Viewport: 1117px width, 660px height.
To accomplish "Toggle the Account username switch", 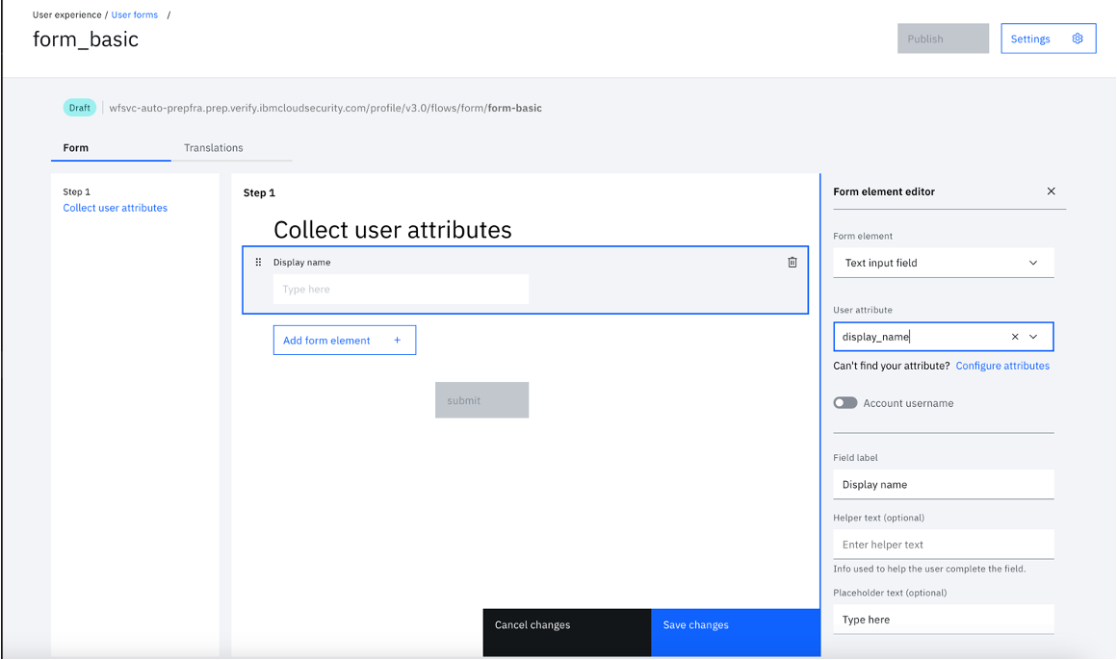I will tap(845, 403).
